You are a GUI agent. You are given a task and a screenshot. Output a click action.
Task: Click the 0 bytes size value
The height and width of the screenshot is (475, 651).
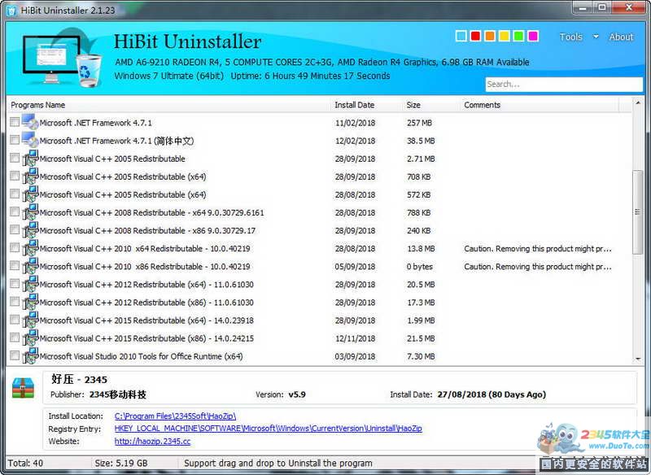point(420,266)
